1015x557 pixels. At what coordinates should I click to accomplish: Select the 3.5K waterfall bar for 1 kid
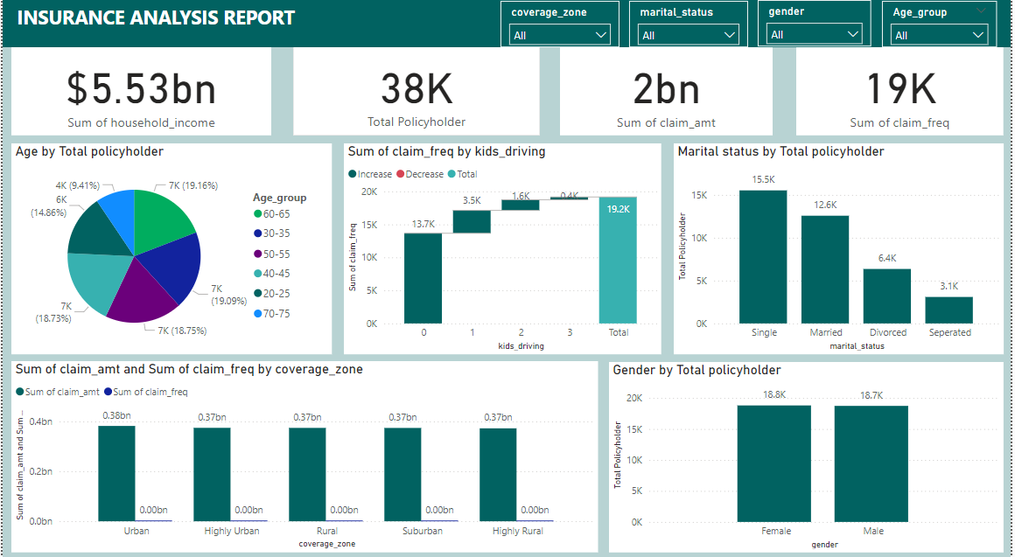tap(472, 222)
